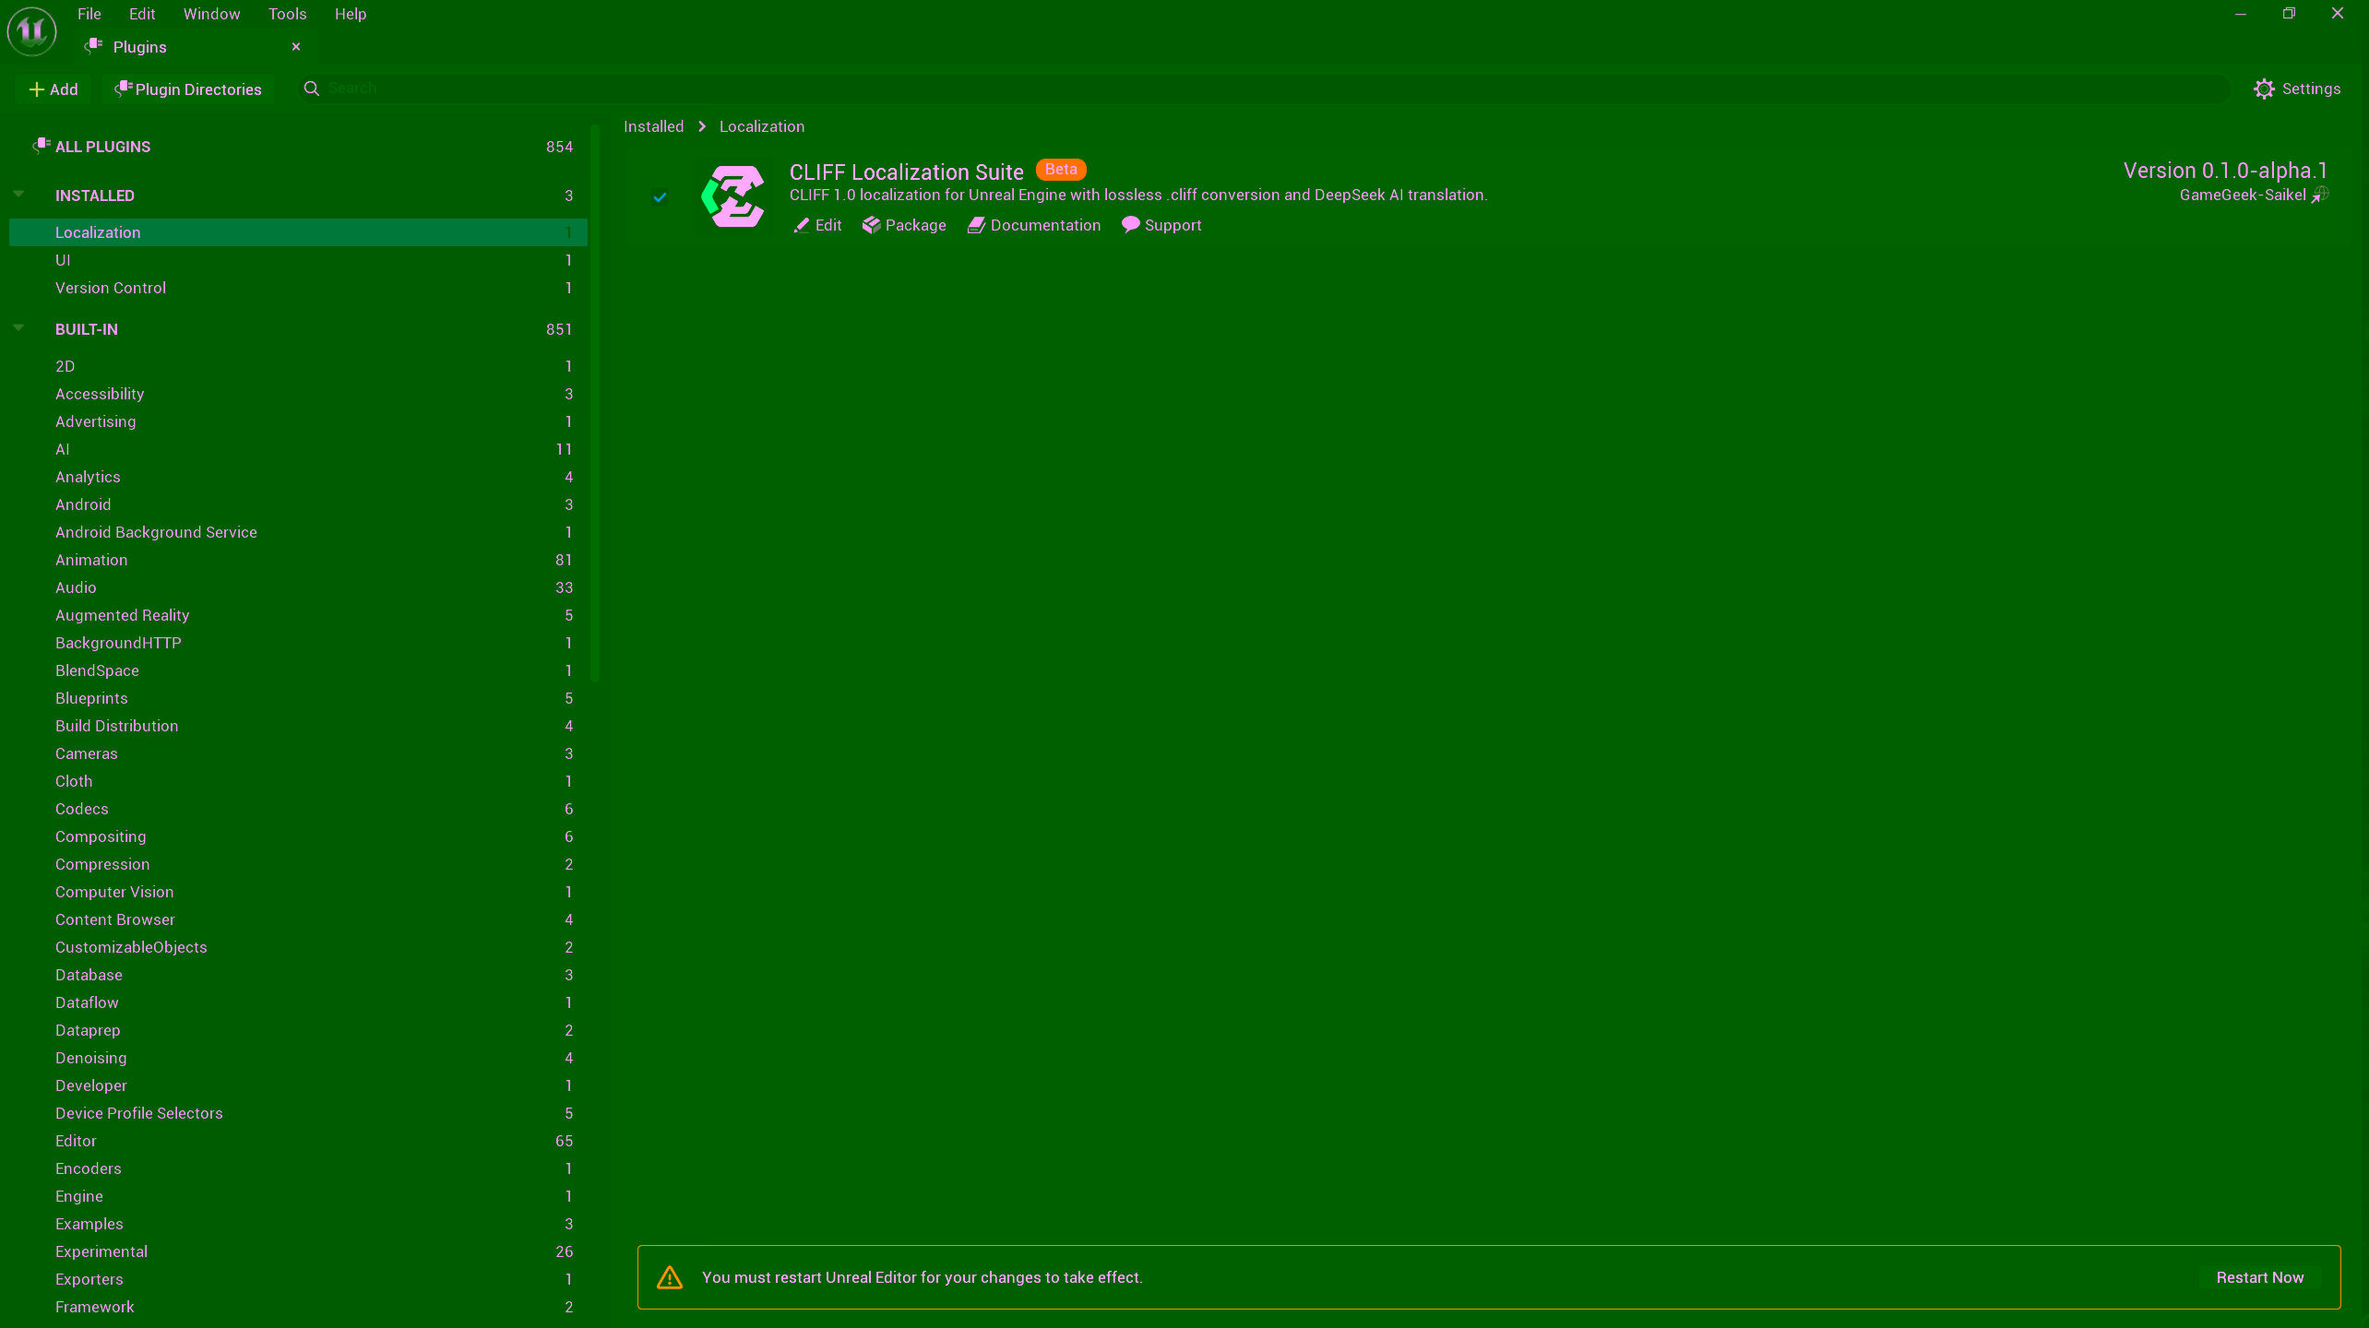Switch to the Plugins tab
The image size is (2369, 1328).
point(195,47)
